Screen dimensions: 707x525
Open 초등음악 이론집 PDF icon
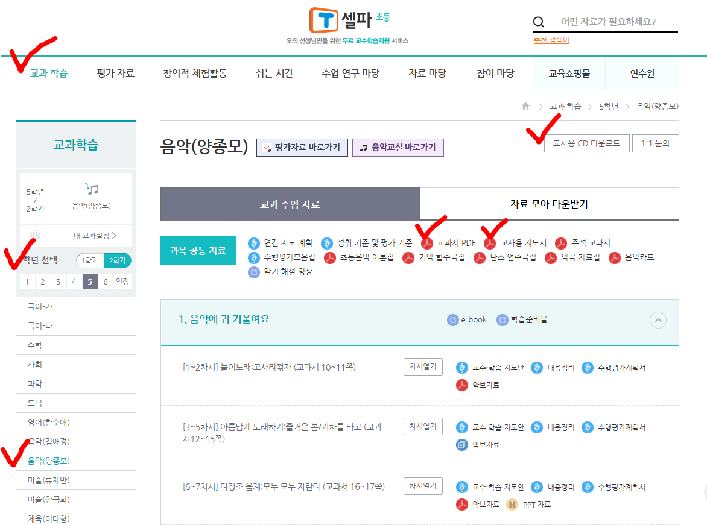330,258
